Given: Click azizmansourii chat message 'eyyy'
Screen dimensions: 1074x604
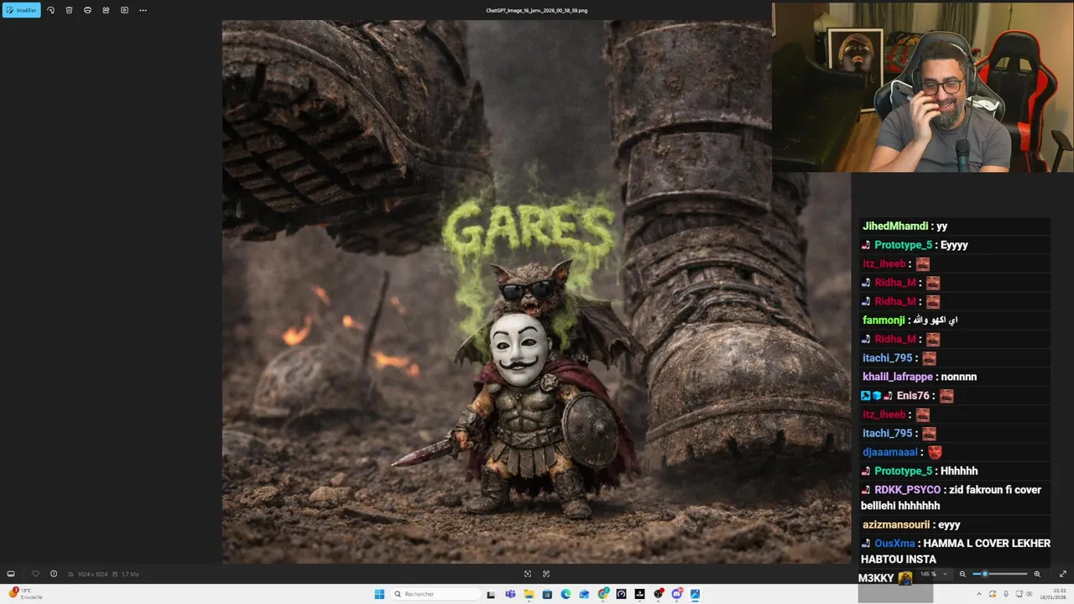Looking at the screenshot, I should click(x=949, y=524).
